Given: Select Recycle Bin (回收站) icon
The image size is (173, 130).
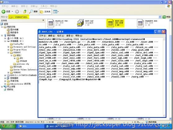Looking at the screenshot, I should coord(5,90).
